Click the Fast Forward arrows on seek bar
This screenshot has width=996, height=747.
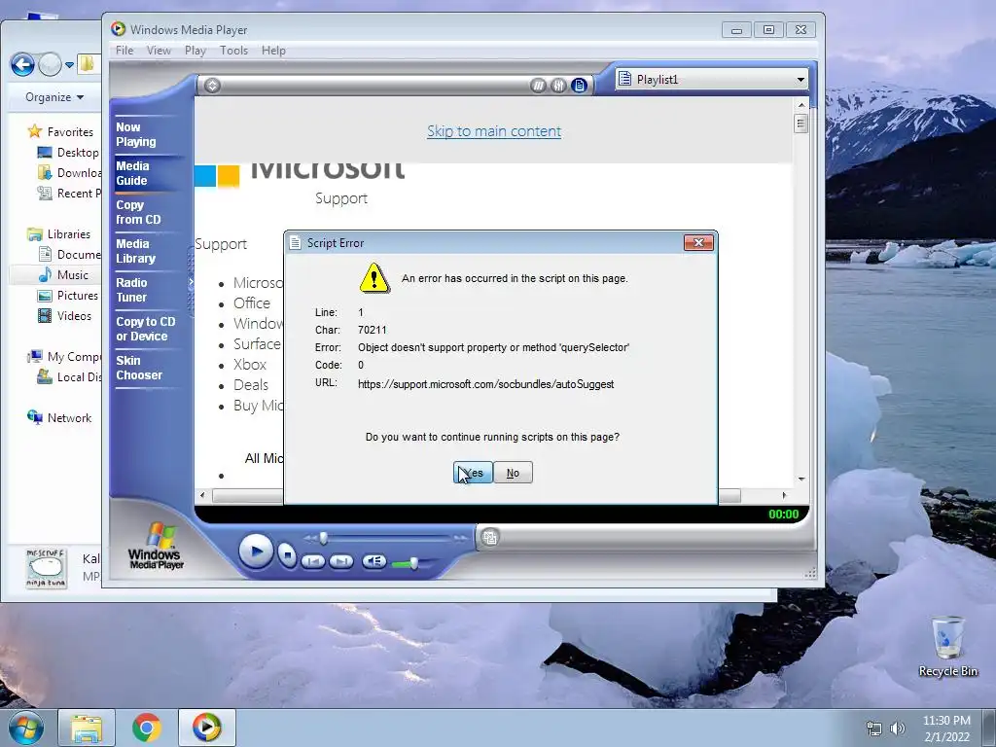460,538
